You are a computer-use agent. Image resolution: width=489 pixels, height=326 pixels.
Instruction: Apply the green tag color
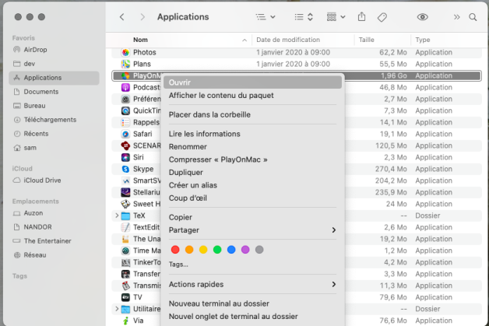click(x=217, y=250)
